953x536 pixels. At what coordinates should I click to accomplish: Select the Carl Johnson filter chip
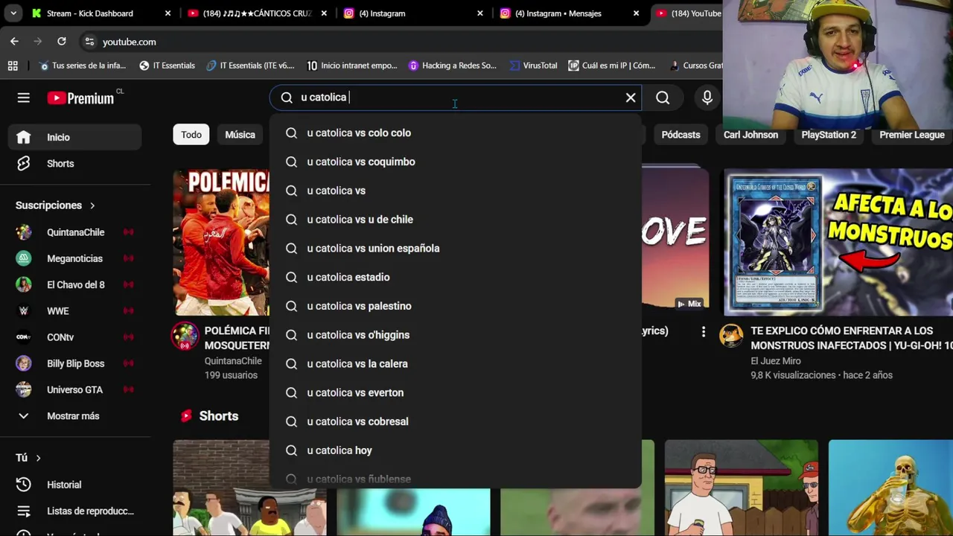pyautogui.click(x=750, y=135)
